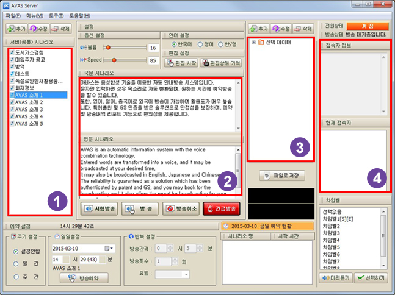Image resolution: width=395 pixels, height=295 pixels.
Task: Click the 선택 데이터 folder icon
Action: 261,42
